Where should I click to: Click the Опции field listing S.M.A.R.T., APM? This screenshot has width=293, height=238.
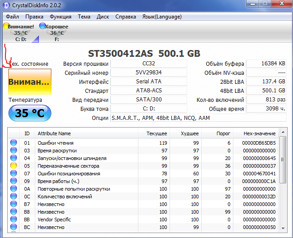pos(198,118)
